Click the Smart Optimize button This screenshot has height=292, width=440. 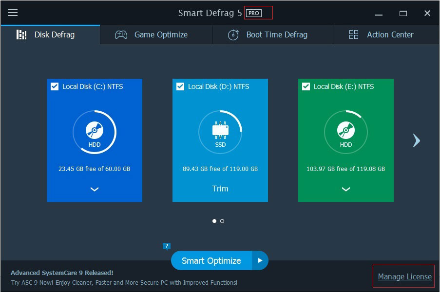211,260
